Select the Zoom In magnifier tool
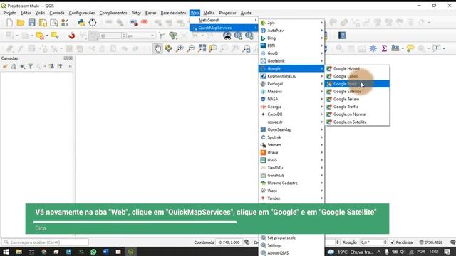This screenshot has height=256, width=456. pos(180,48)
